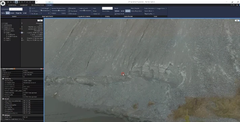Click the Camera Scale slider handle
This screenshot has width=240, height=122.
(84, 10)
